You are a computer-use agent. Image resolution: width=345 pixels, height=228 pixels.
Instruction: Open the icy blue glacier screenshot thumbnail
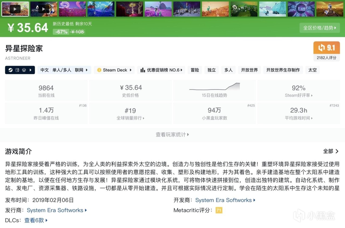tap(272, 9)
